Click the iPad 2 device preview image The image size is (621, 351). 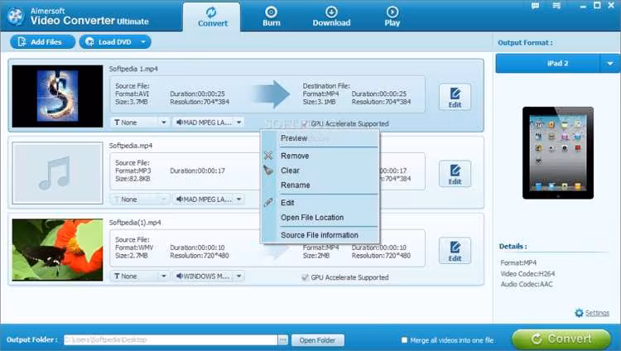click(557, 153)
